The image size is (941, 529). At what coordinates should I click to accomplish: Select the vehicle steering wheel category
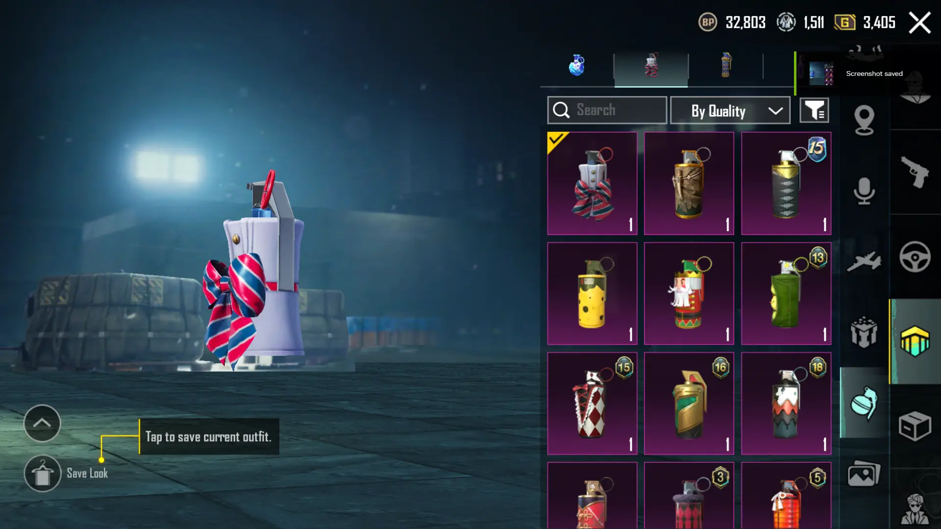[915, 257]
